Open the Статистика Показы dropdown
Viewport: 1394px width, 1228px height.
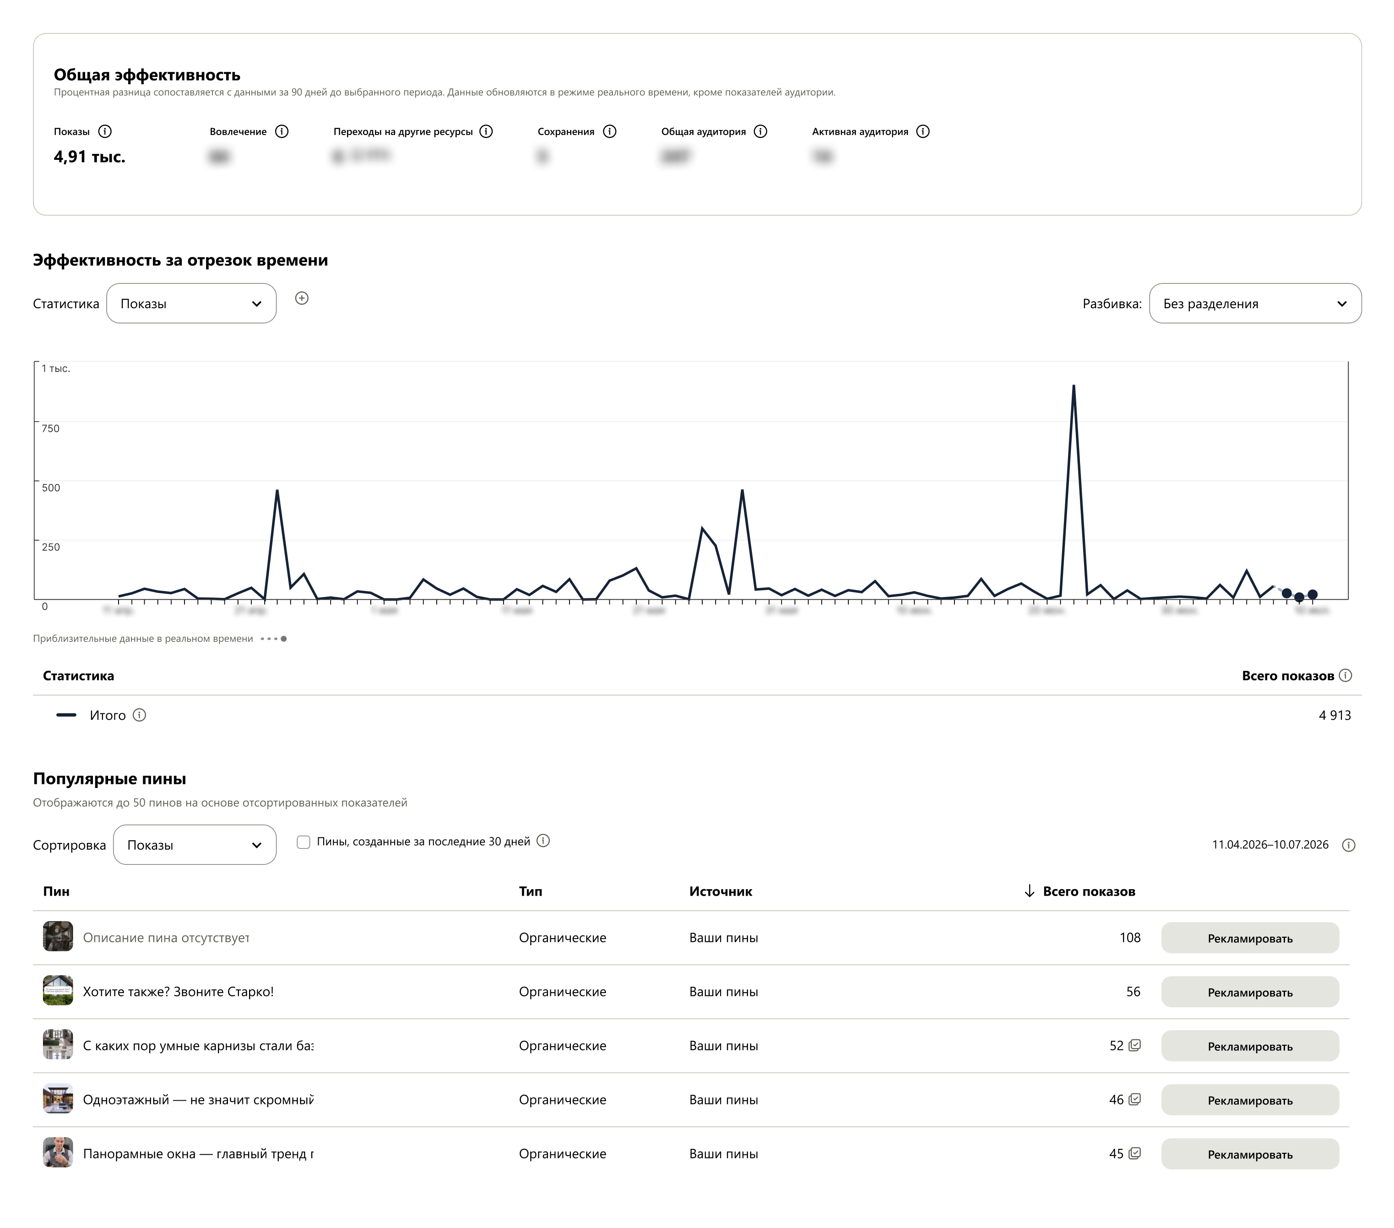[192, 304]
